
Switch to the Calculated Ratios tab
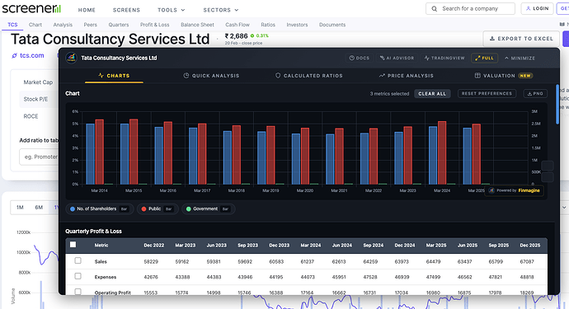pos(308,76)
